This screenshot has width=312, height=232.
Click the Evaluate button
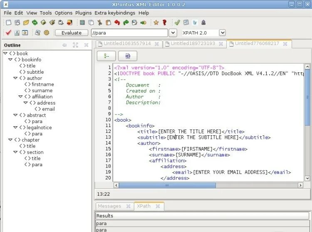tap(72, 33)
